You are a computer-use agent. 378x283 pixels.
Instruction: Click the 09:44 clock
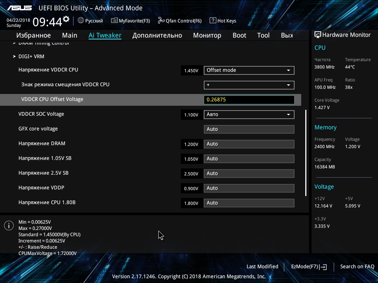pyautogui.click(x=48, y=22)
